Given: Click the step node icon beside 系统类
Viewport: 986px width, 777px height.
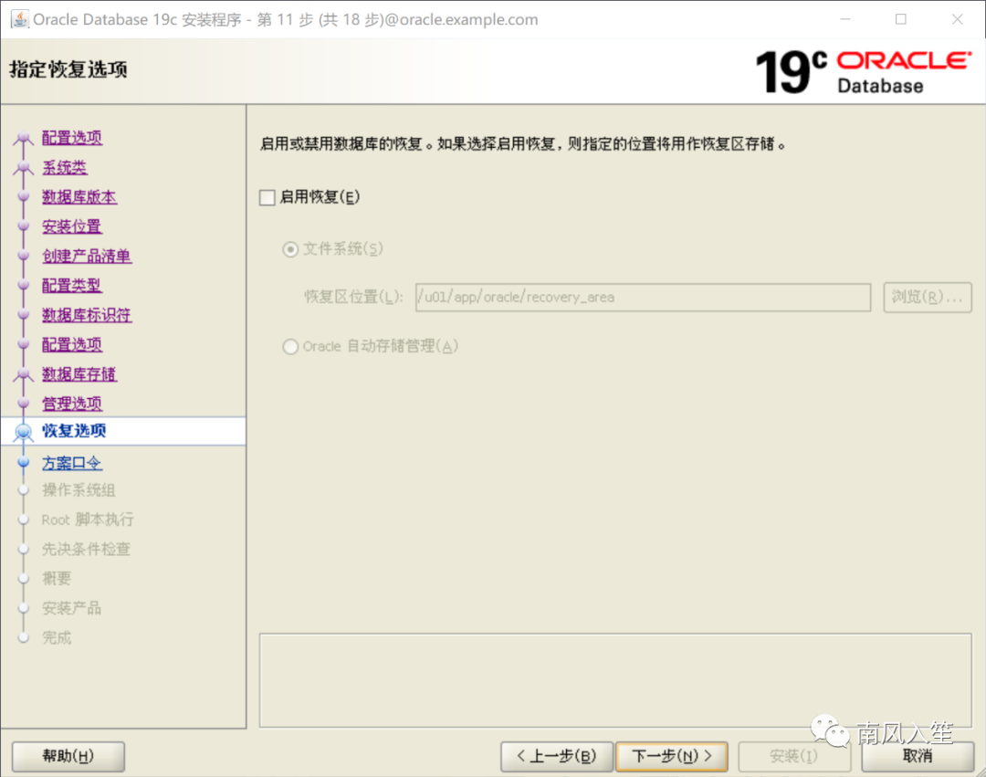Looking at the screenshot, I should [23, 167].
